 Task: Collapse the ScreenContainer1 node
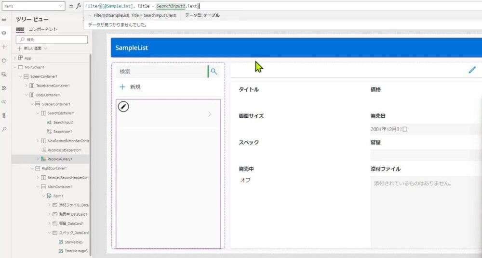coord(20,76)
